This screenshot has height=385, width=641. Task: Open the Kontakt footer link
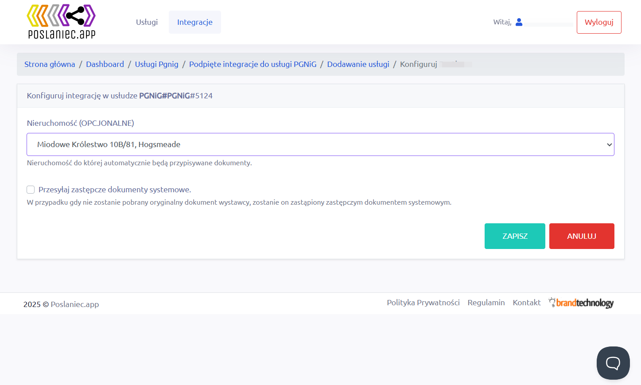point(527,303)
